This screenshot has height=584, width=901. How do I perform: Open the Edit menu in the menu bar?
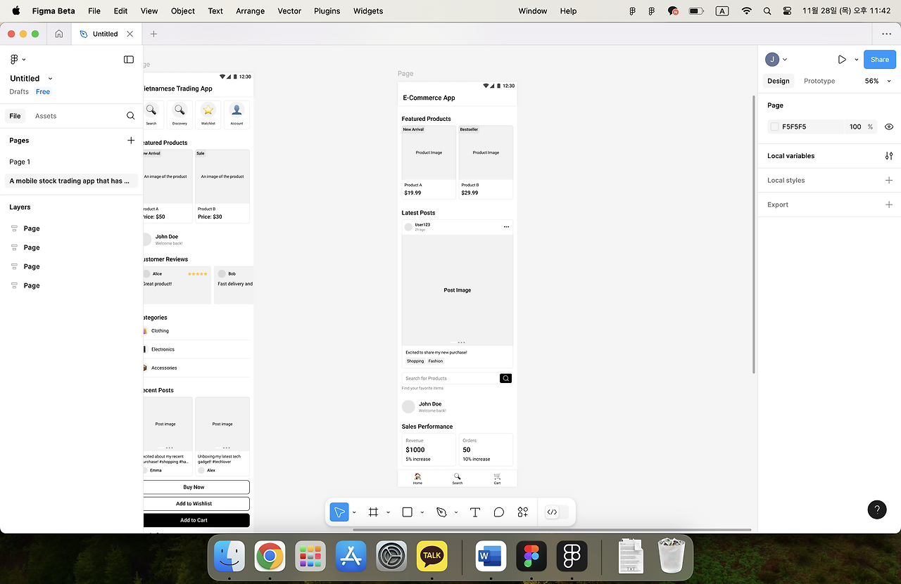tap(120, 11)
